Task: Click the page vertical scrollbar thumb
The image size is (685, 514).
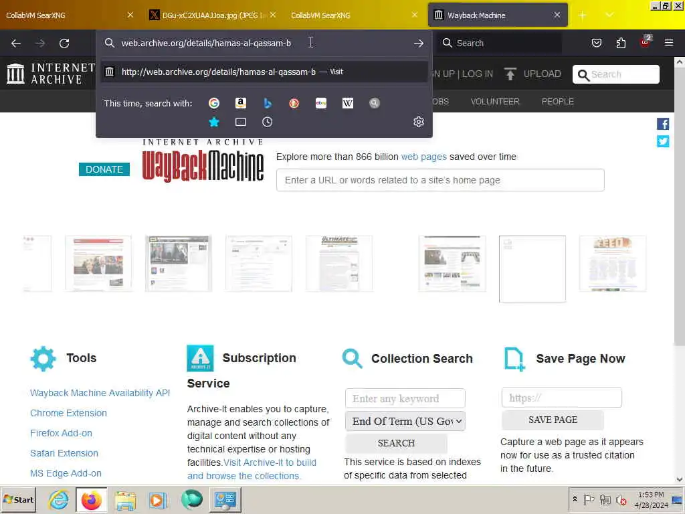Action: click(x=680, y=206)
